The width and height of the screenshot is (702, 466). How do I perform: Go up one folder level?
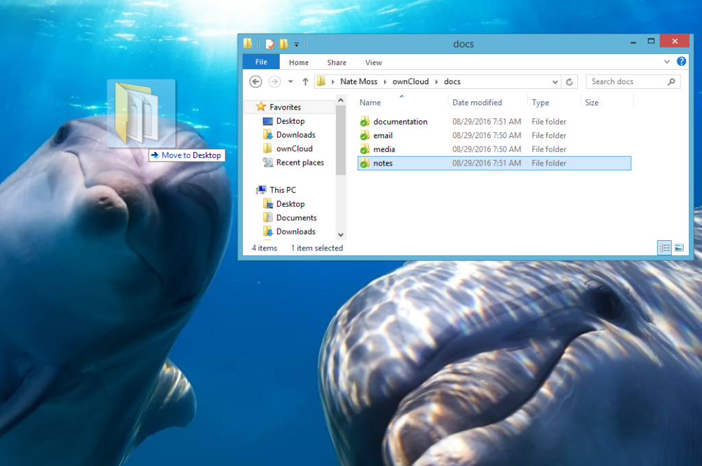pyautogui.click(x=305, y=81)
